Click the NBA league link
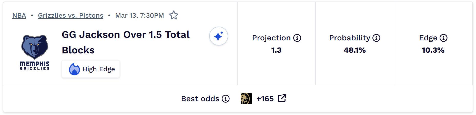The image size is (476, 115). [19, 15]
